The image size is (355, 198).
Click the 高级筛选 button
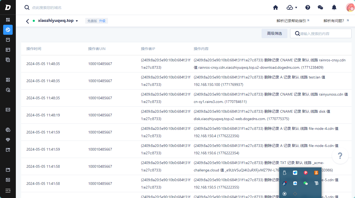(274, 33)
